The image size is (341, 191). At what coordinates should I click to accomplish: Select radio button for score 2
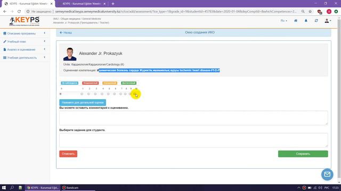88,94
